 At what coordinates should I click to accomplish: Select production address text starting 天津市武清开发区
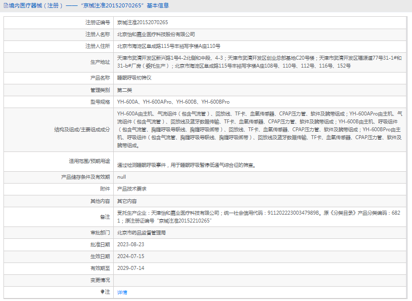[259, 62]
